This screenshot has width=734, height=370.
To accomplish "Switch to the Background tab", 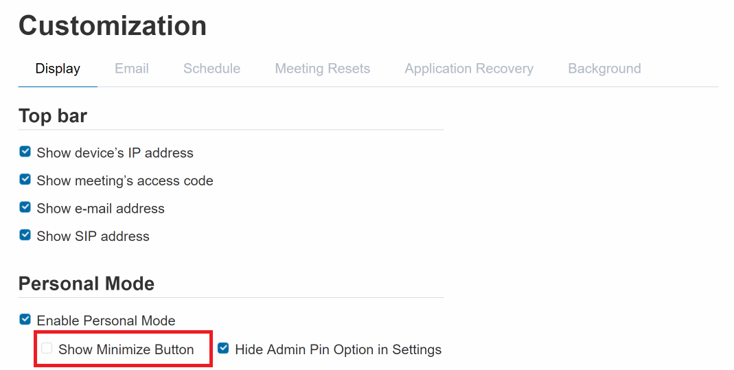I will (604, 69).
